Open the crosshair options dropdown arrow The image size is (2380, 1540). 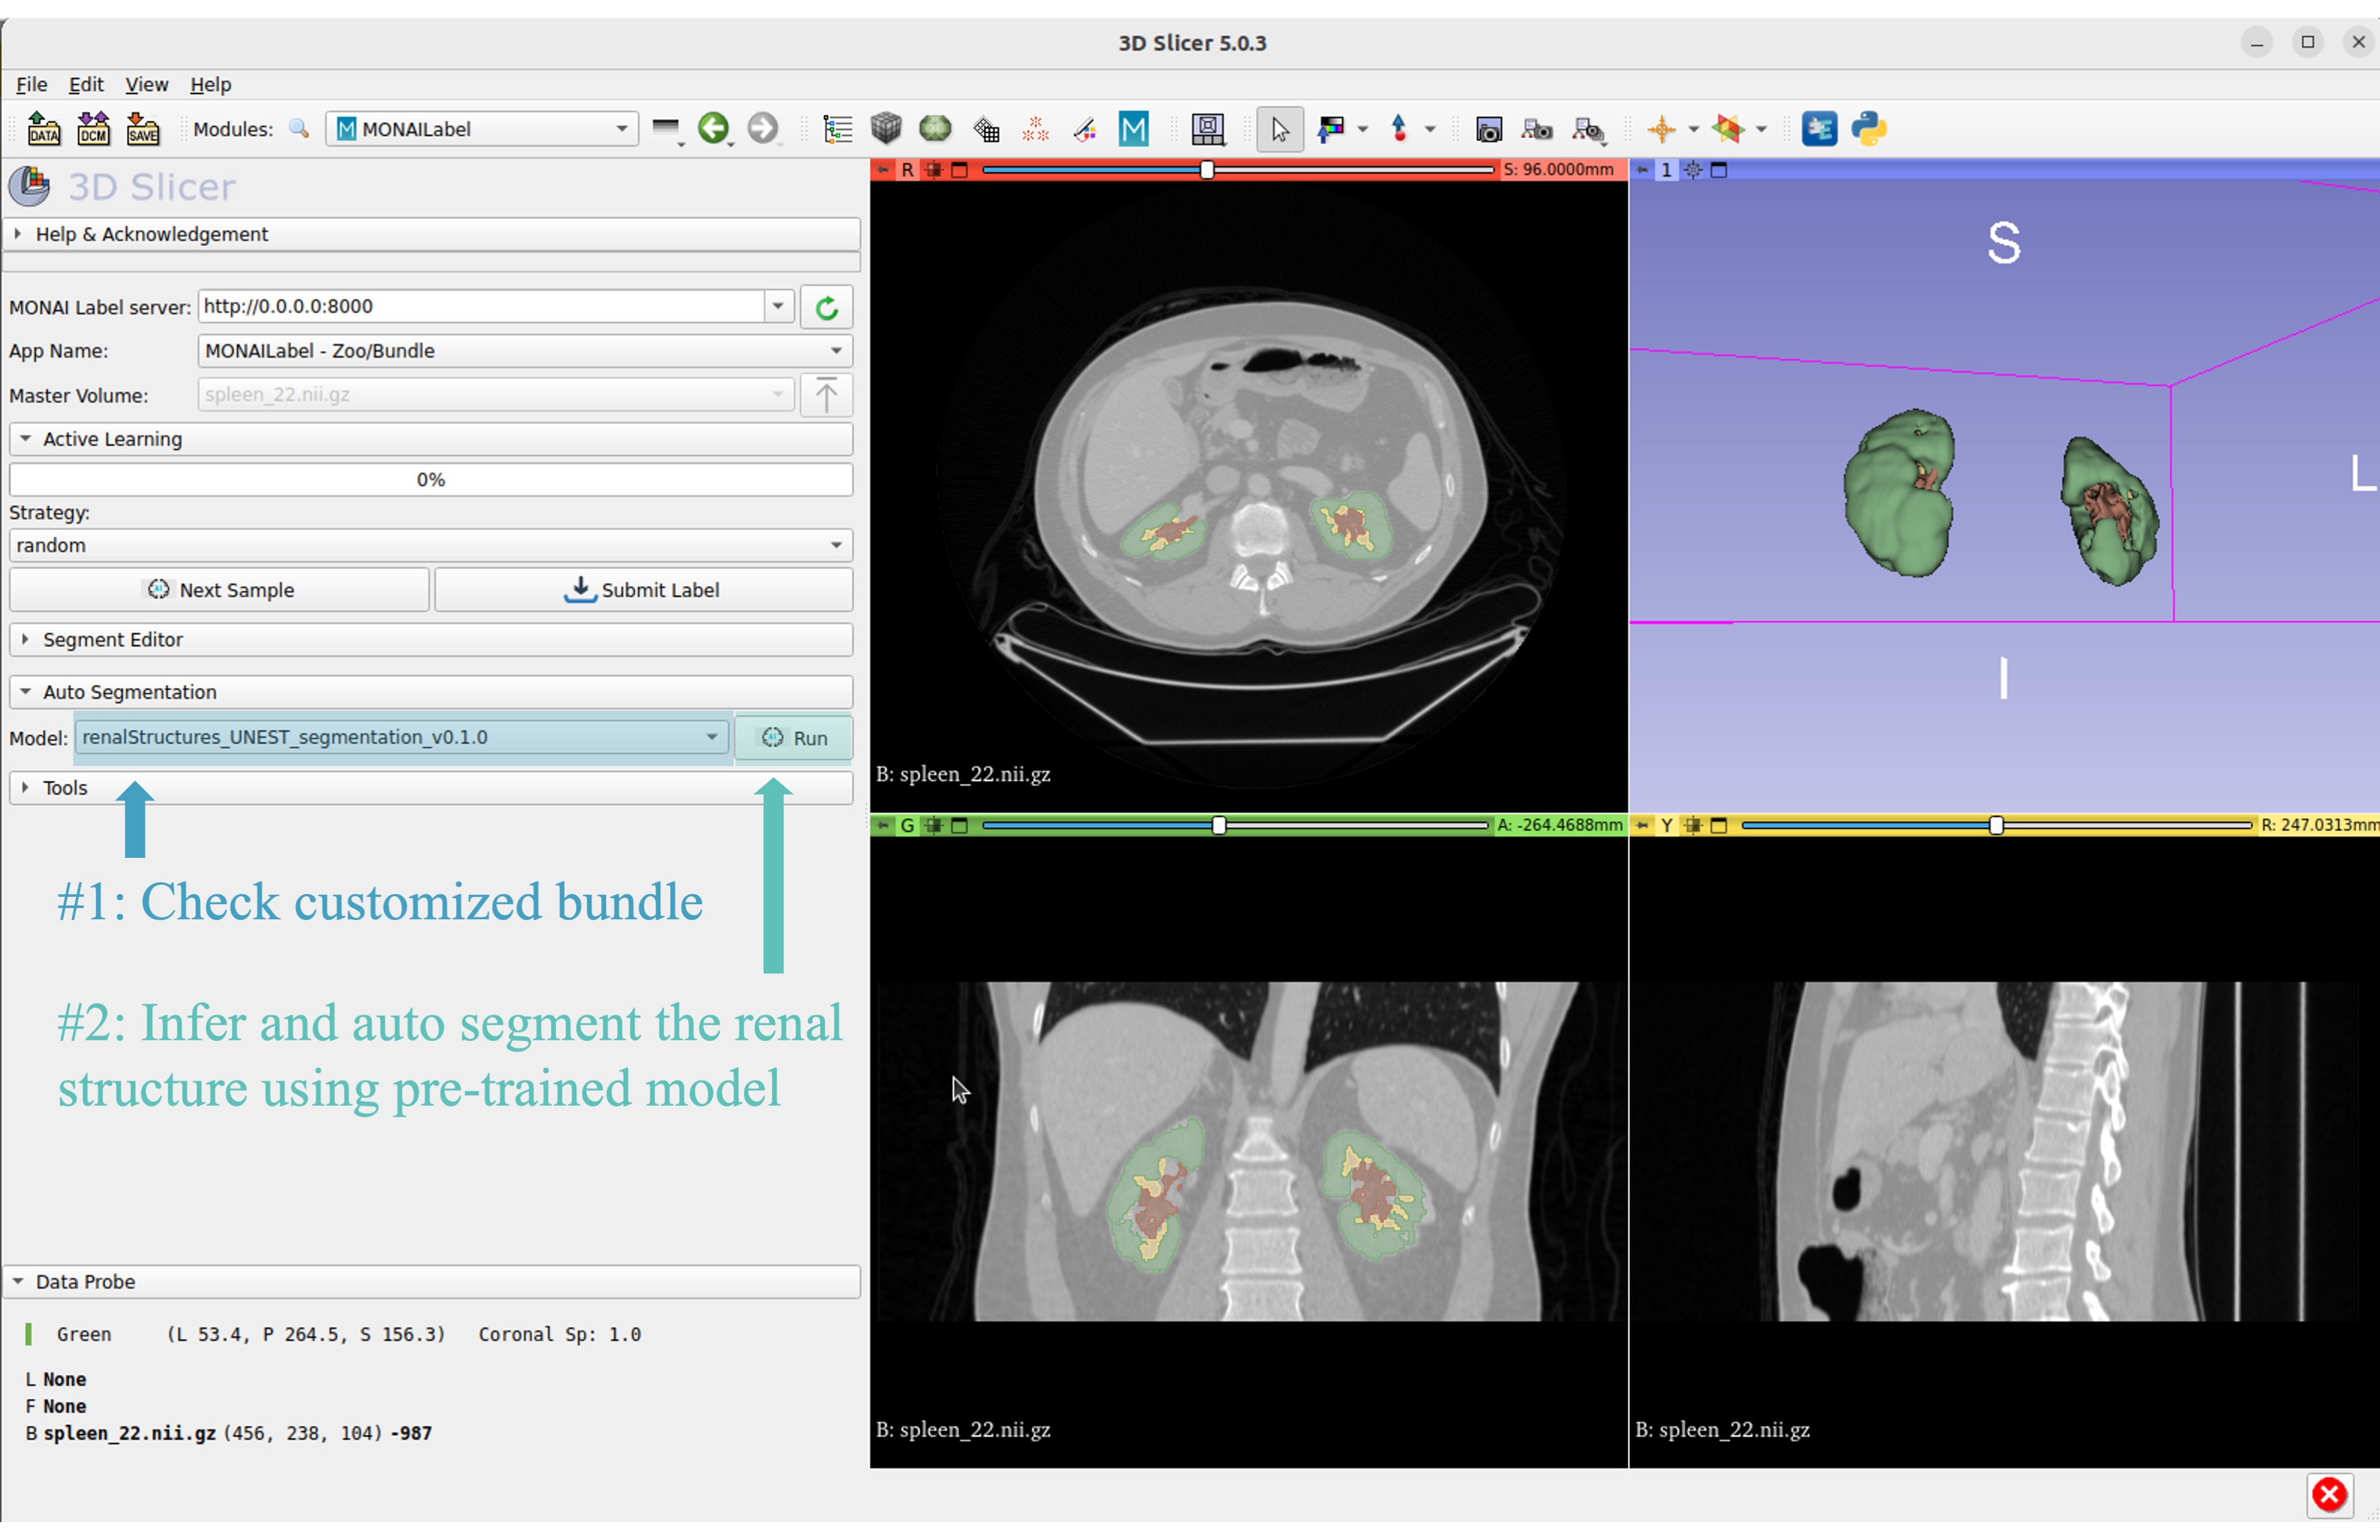point(1693,129)
